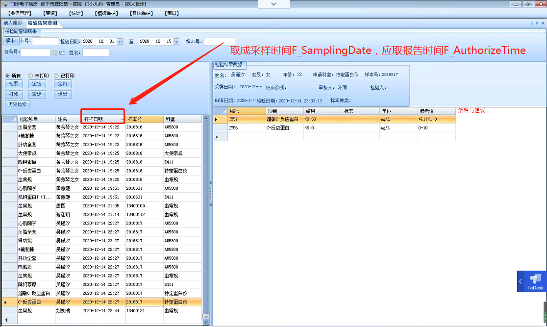Select the 所有 radio button
The image size is (547, 327).
7,75
